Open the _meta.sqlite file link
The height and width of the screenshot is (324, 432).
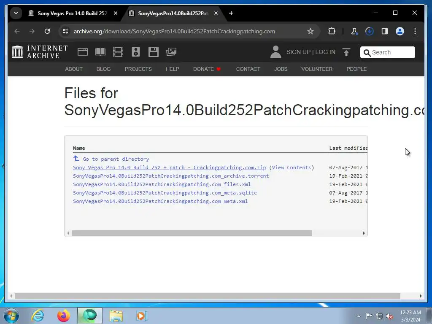(165, 193)
